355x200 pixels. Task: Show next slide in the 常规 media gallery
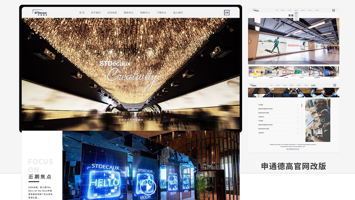tap(338, 41)
